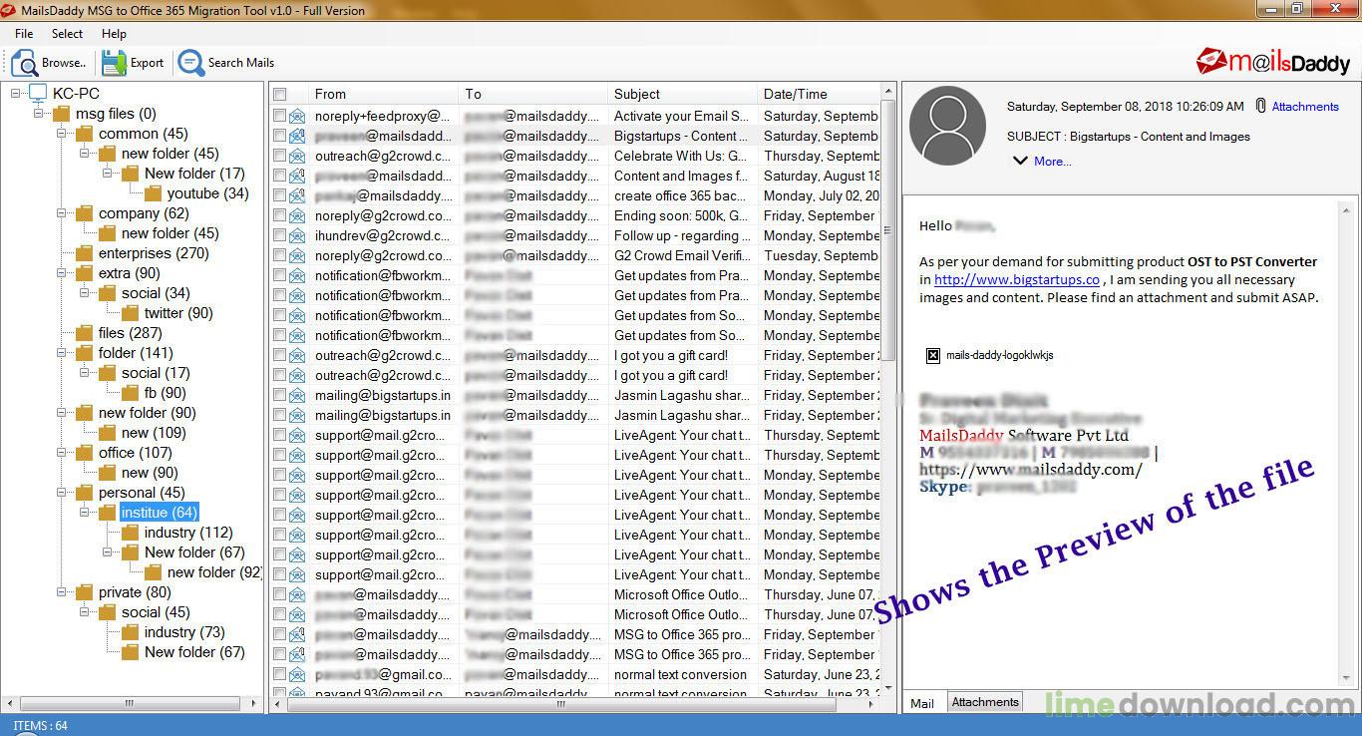Click the paperclip Attachments icon
The width and height of the screenshot is (1362, 736).
[1260, 106]
